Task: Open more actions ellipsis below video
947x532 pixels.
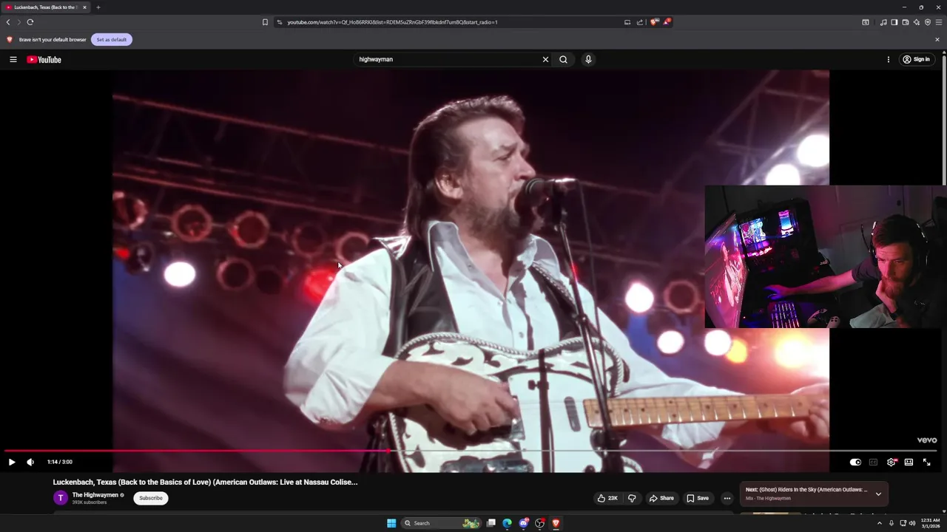Action: [727, 498]
